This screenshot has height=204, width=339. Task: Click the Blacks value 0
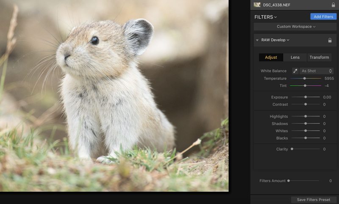pyautogui.click(x=324, y=138)
